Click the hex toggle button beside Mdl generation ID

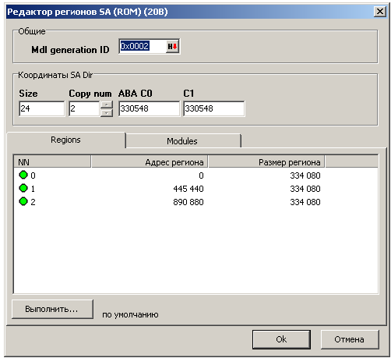[x=172, y=47]
